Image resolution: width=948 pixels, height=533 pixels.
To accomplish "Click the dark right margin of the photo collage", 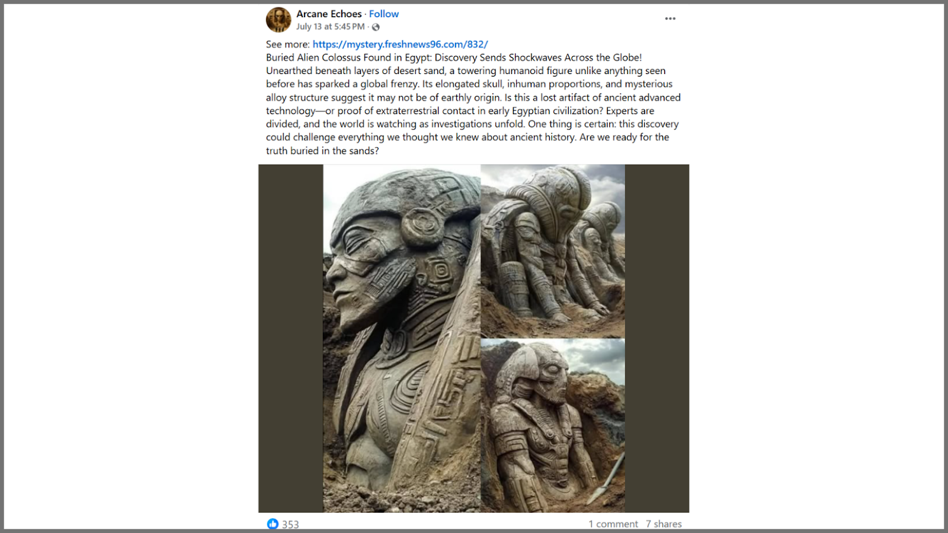I will [x=657, y=338].
